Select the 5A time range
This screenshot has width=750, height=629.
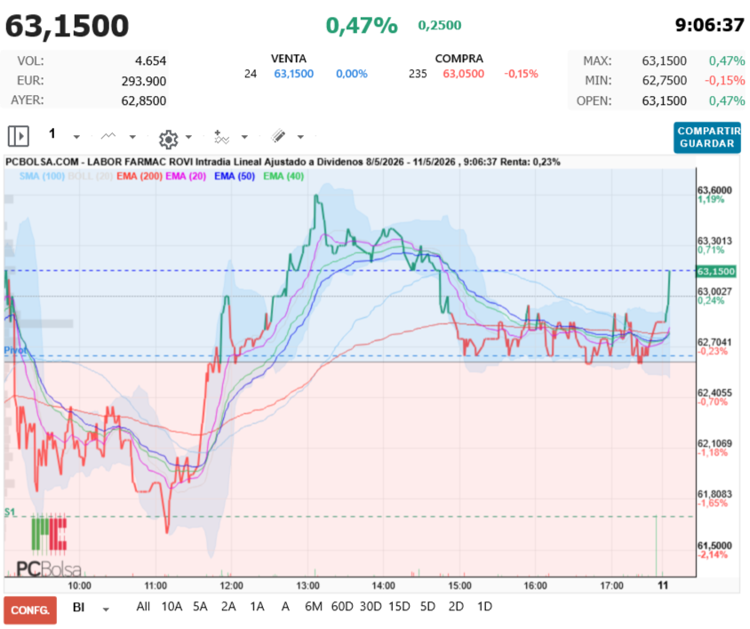200,607
